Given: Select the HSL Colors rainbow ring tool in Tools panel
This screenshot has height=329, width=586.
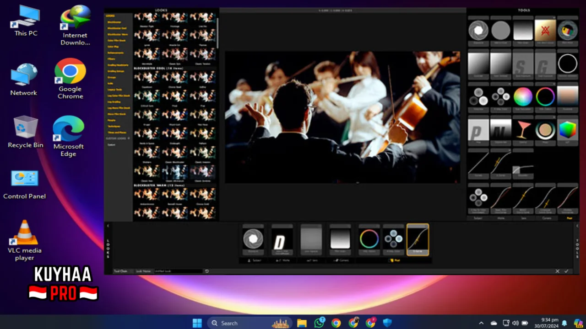Looking at the screenshot, I should (x=545, y=96).
